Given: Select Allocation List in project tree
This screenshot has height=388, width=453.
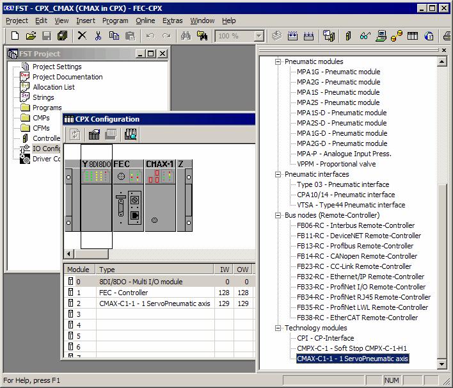Looking at the screenshot, I should [54, 87].
